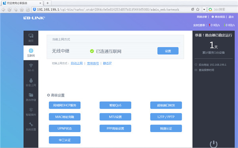Screen dimensions: 238x148
Task: Click the browser home icon
Action: (22, 10)
